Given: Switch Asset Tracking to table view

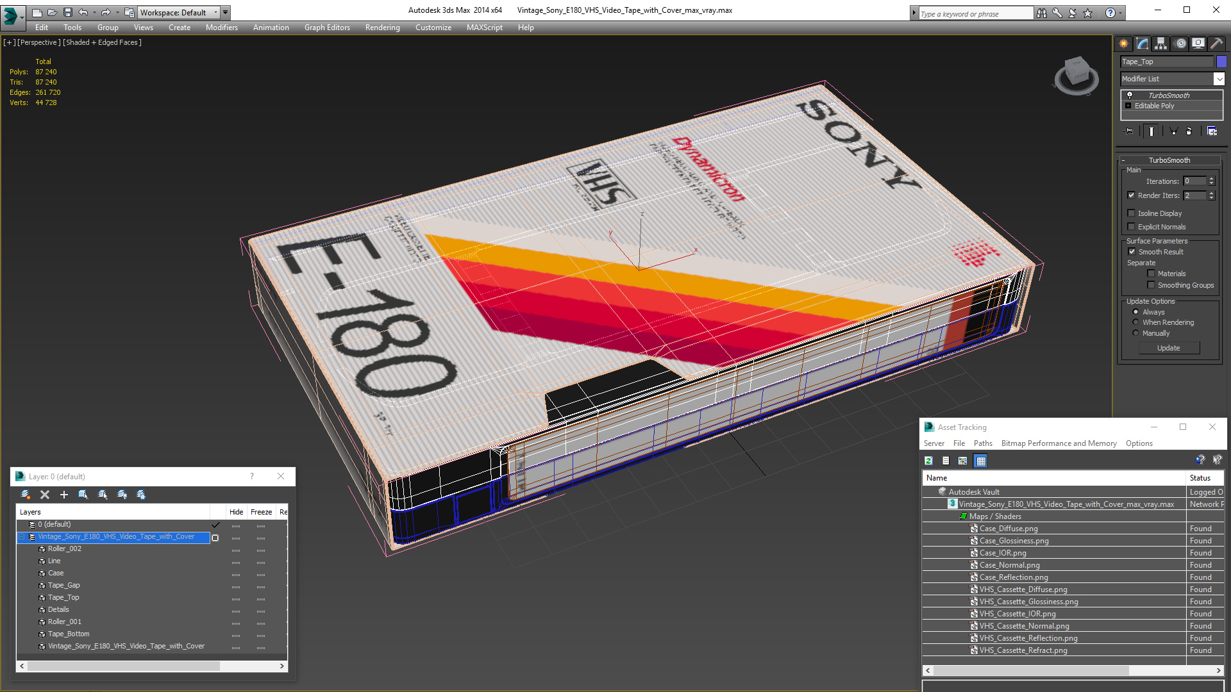Looking at the screenshot, I should 981,461.
